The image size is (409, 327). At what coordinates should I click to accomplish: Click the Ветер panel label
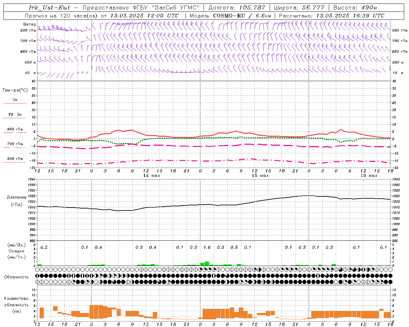click(x=30, y=24)
